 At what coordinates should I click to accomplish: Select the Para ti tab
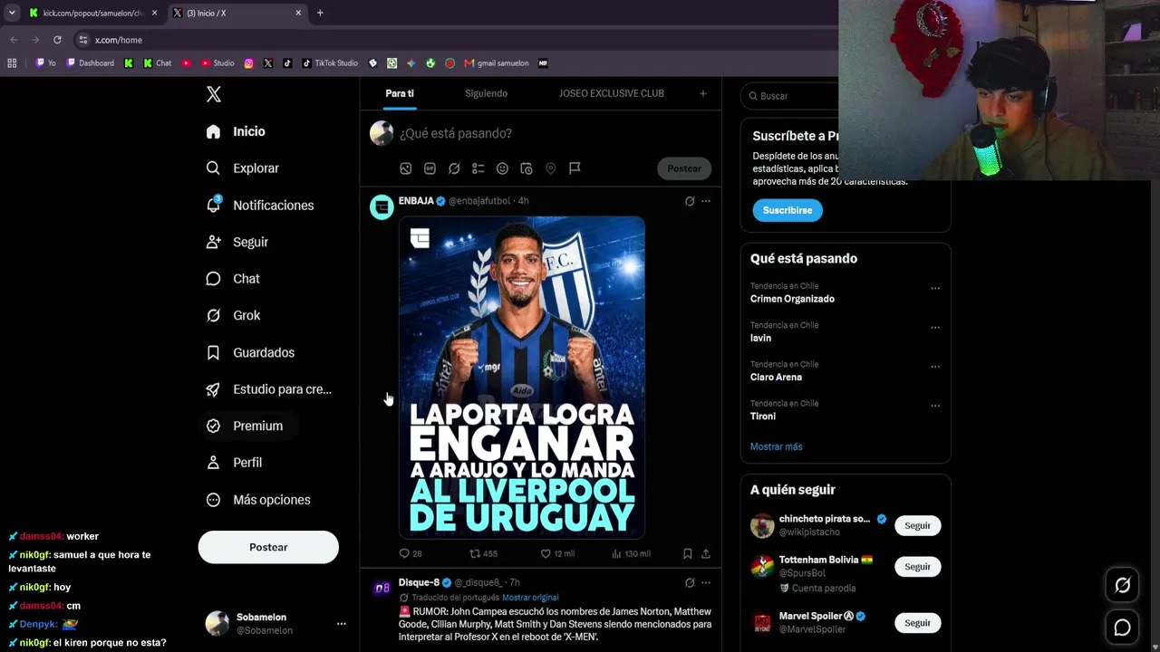click(x=400, y=93)
